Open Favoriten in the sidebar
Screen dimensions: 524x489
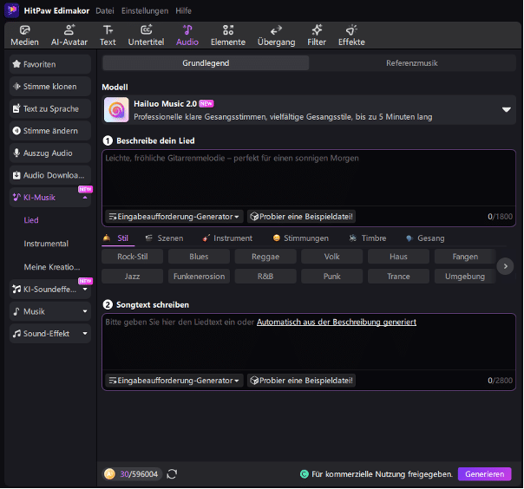tap(50, 64)
